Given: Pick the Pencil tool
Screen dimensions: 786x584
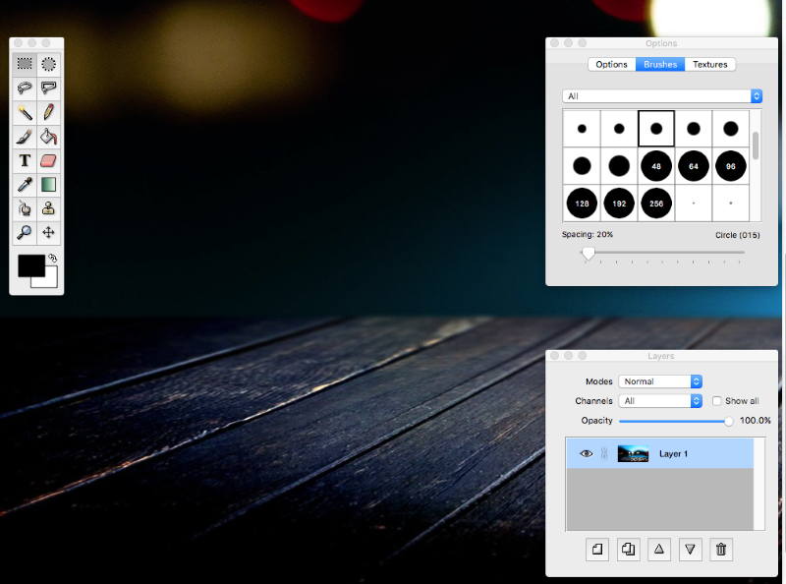Looking at the screenshot, I should click(x=48, y=112).
